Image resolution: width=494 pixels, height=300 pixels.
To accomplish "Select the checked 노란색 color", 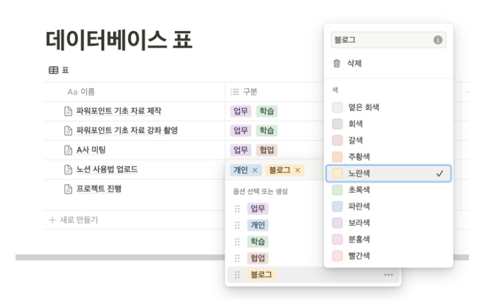I will pyautogui.click(x=388, y=173).
